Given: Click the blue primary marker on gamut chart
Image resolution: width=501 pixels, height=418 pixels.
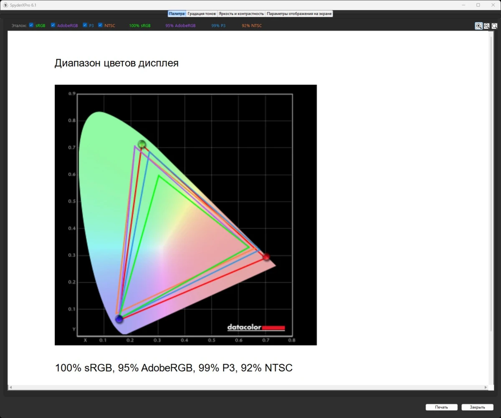Looking at the screenshot, I should pos(119,319).
